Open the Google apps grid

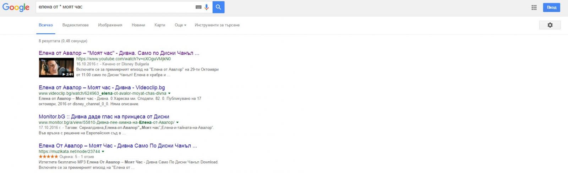534,7
